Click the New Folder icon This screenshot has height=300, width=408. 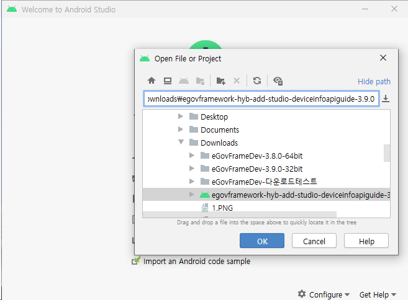tap(220, 81)
